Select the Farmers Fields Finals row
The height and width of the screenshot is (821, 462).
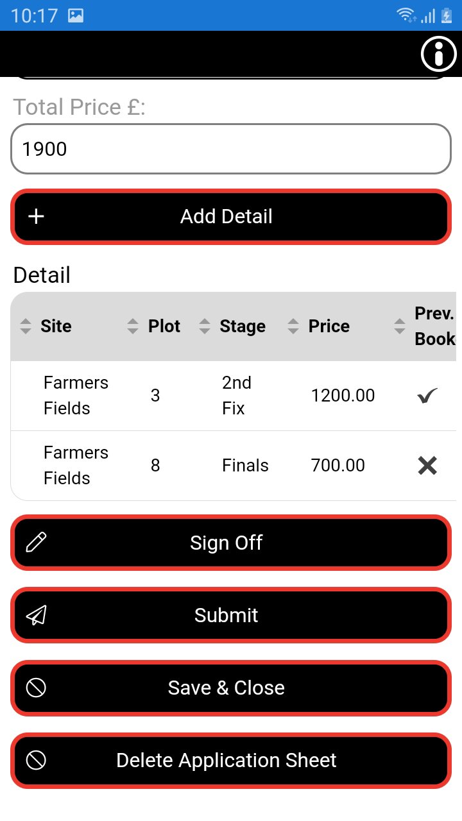coord(234,466)
